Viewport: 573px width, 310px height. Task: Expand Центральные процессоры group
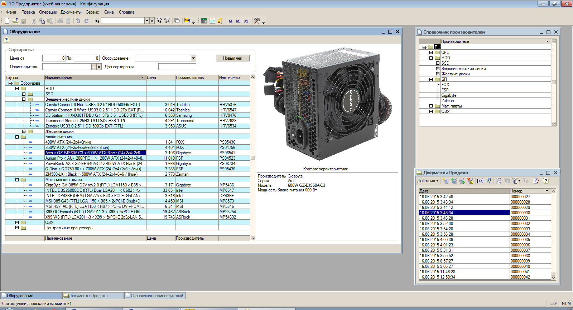click(17, 228)
